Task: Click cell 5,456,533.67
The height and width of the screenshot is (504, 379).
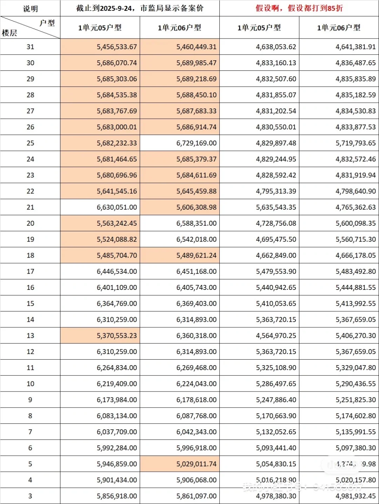Action: 100,47
